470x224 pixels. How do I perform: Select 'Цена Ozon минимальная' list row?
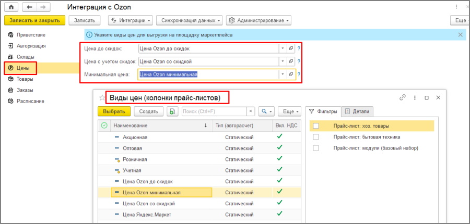tap(199, 193)
